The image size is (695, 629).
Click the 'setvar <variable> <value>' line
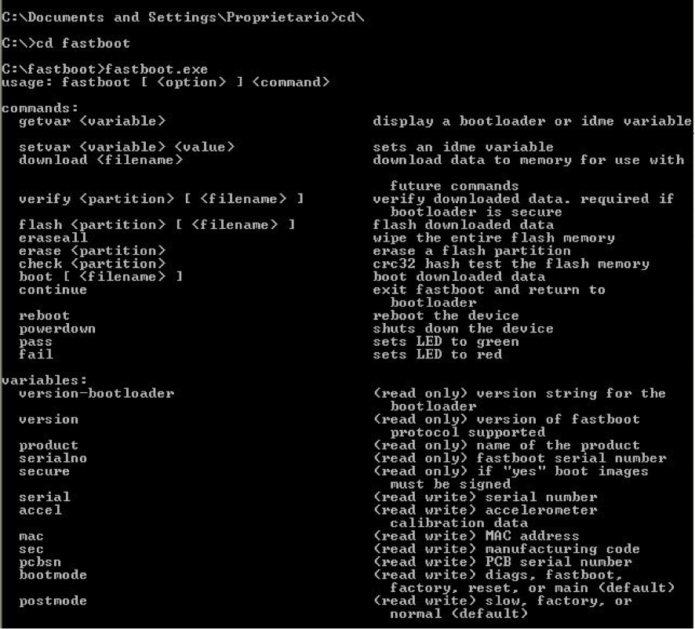[x=127, y=147]
